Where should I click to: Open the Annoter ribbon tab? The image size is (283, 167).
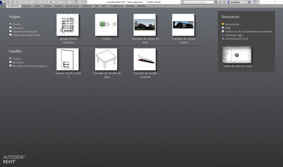pos(47,6)
